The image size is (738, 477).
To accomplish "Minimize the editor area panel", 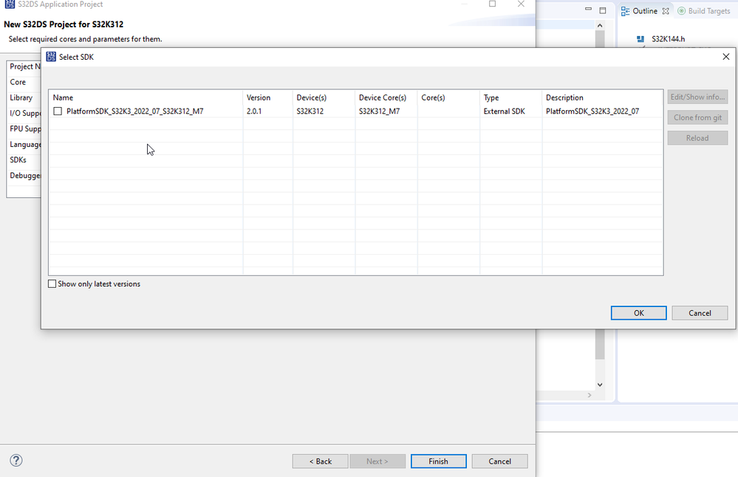I will [x=588, y=10].
